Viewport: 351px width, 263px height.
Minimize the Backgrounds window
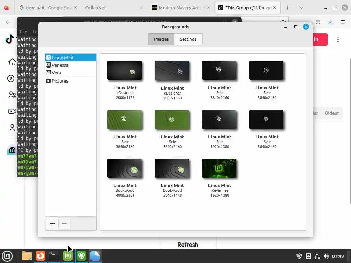click(286, 27)
